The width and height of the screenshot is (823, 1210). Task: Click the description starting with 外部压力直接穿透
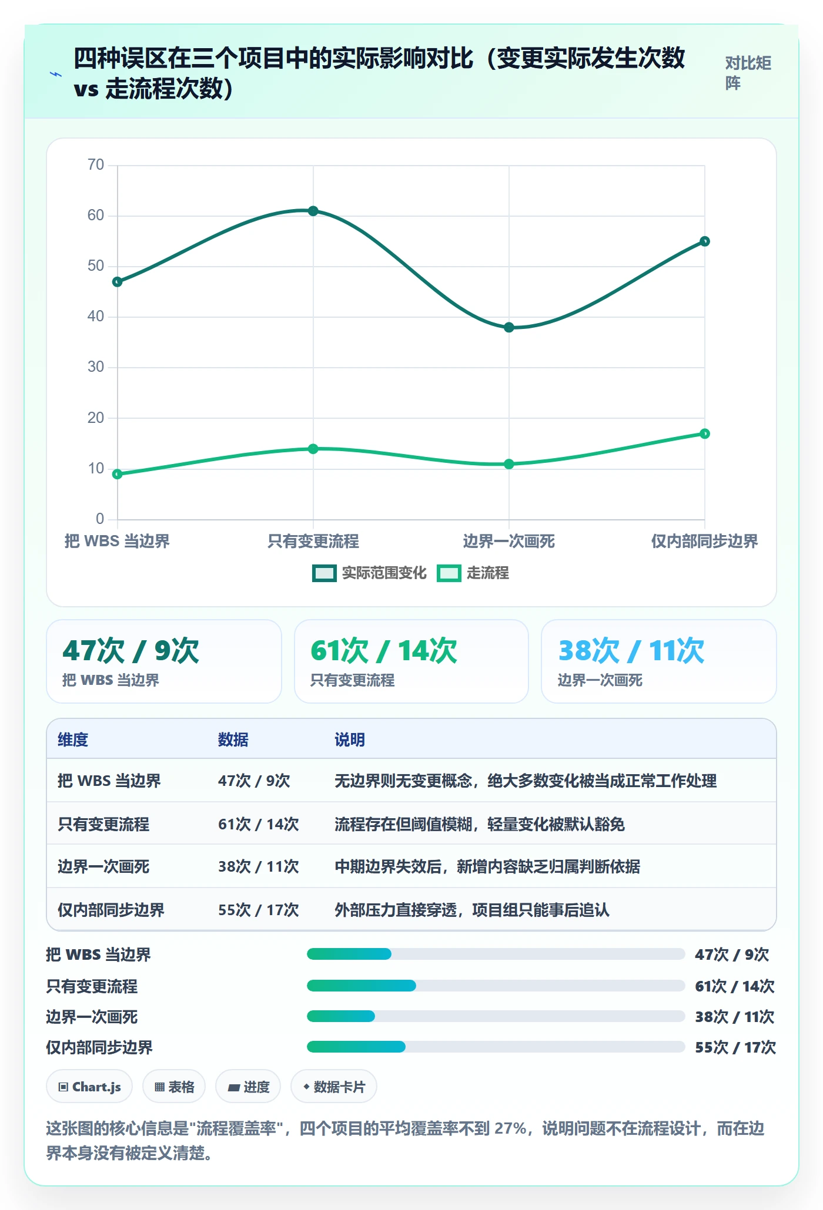pos(472,910)
